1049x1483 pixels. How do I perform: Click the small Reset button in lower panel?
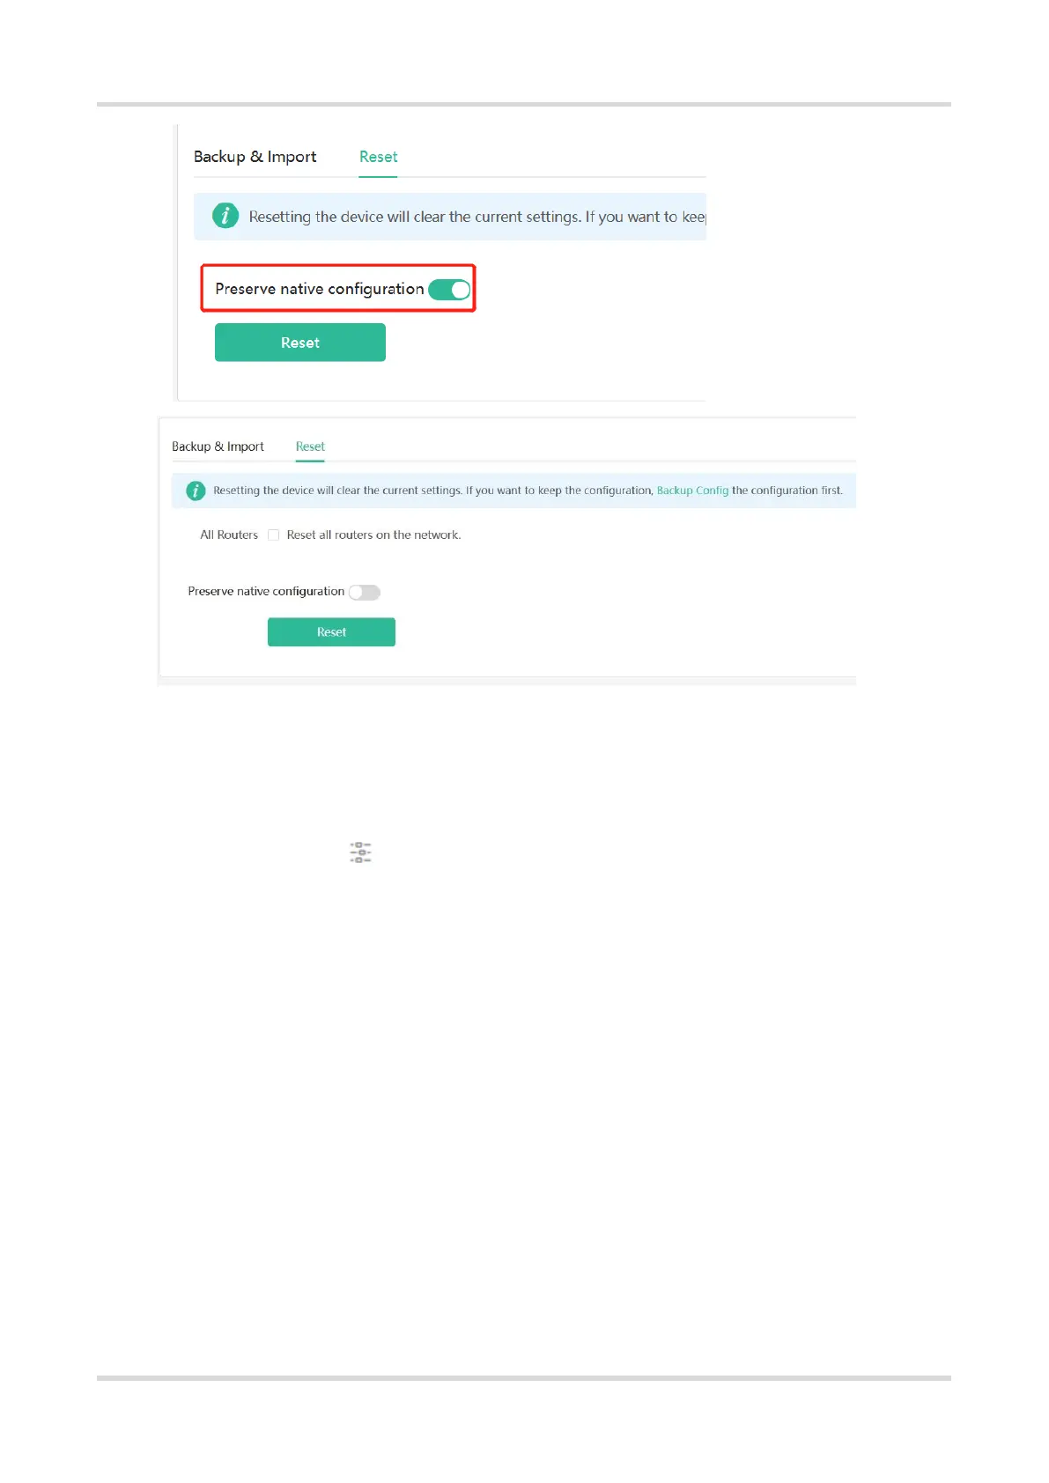(331, 632)
